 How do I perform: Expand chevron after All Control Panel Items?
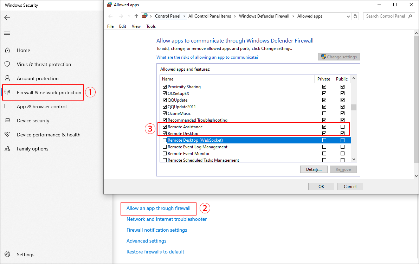[x=235, y=16]
